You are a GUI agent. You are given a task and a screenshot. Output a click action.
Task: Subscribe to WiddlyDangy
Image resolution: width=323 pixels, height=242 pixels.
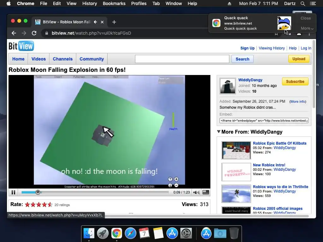click(x=295, y=82)
